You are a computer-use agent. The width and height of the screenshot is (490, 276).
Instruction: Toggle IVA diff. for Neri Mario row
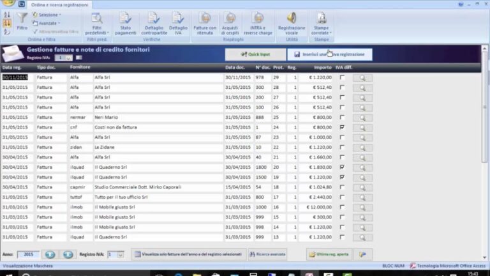tap(342, 117)
